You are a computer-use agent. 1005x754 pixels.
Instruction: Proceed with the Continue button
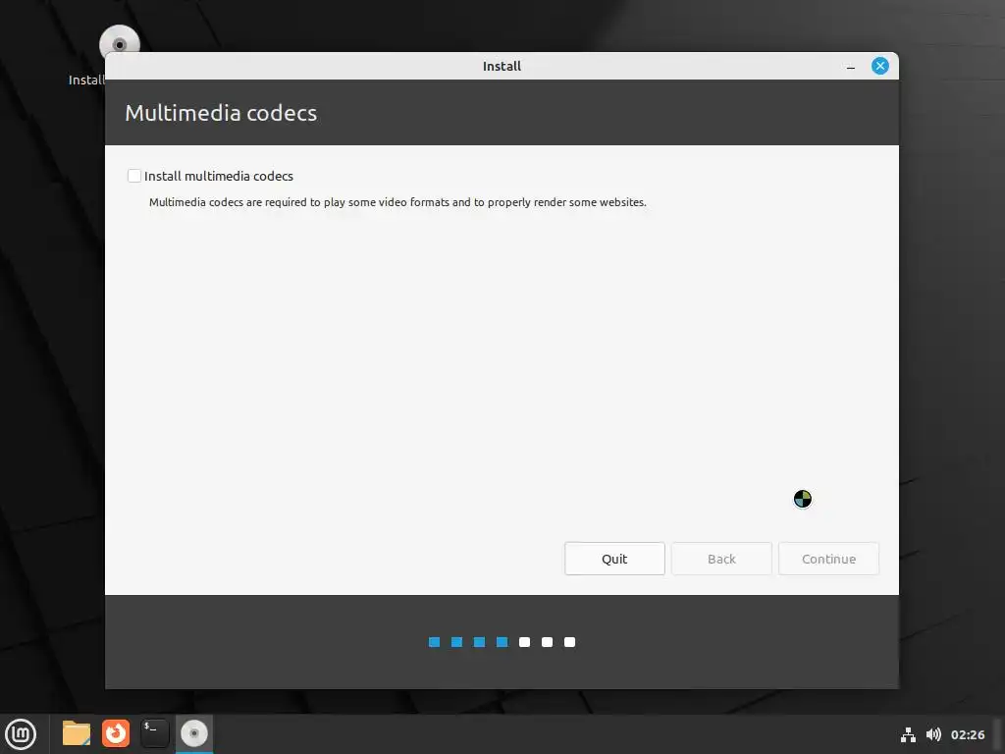(x=828, y=559)
